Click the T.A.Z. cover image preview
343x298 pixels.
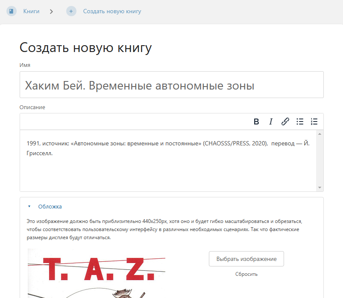point(97,273)
